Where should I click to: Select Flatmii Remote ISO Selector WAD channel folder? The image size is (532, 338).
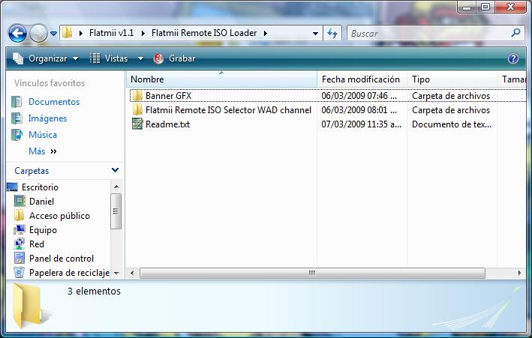228,110
